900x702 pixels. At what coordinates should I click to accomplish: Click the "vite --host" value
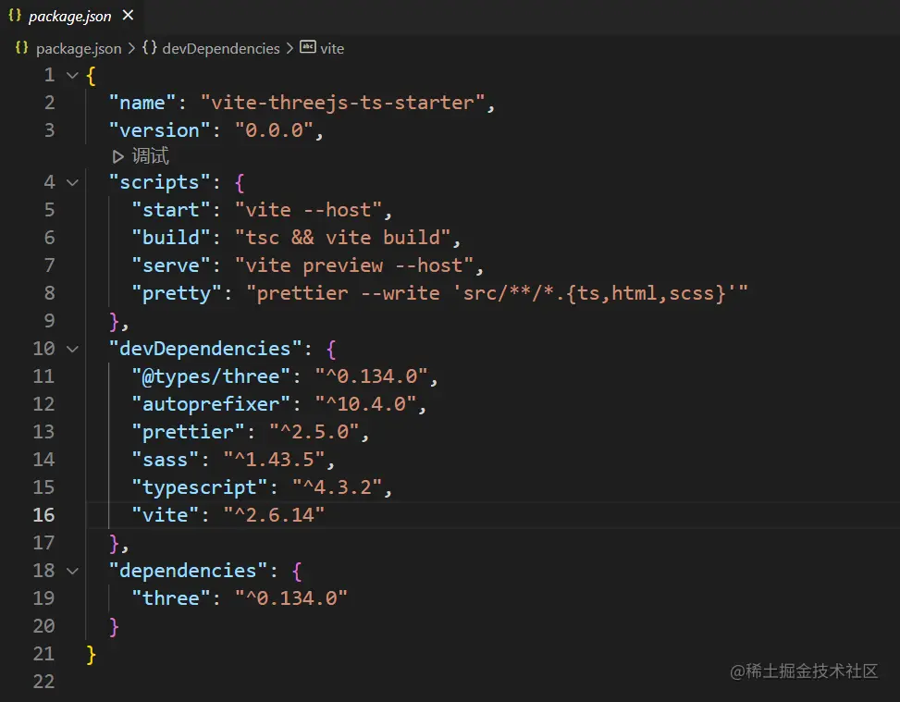[x=308, y=210]
